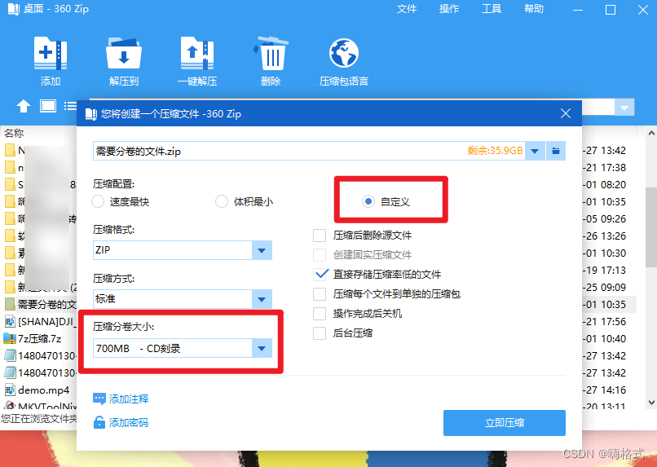Open the 工具 menu
The width and height of the screenshot is (657, 467).
pos(492,9)
